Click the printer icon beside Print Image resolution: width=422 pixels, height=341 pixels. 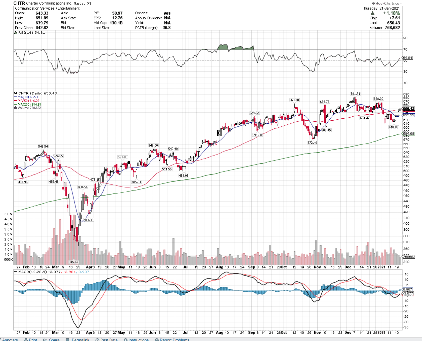[x=26, y=339]
